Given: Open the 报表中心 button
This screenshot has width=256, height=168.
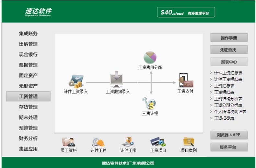Looking at the screenshot, I should click(x=229, y=62).
